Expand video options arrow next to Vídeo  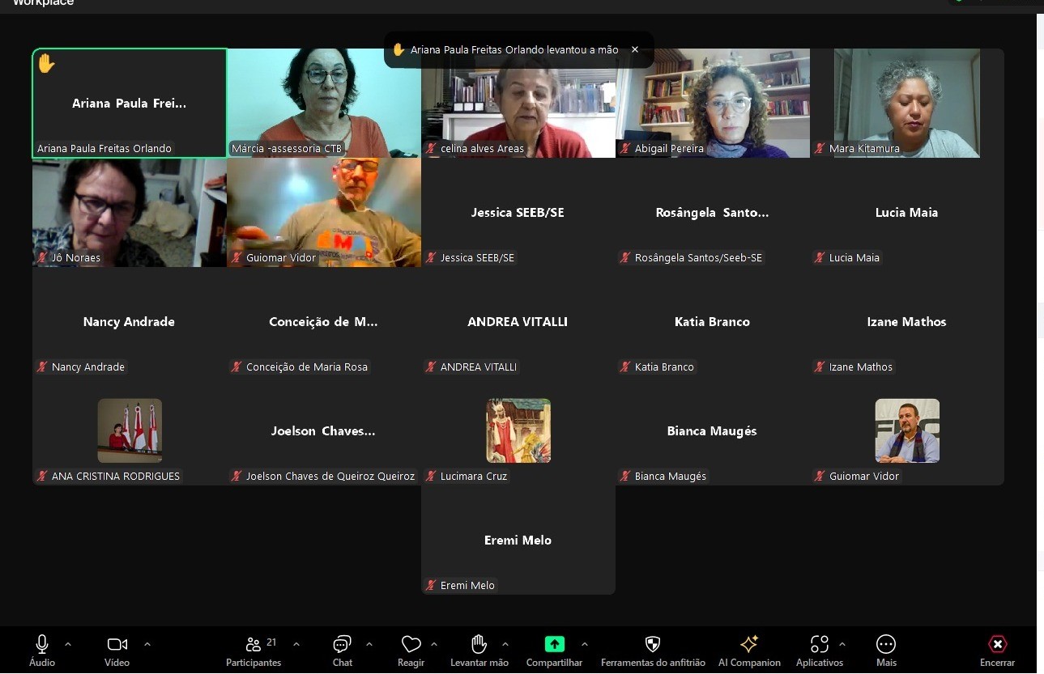click(147, 644)
